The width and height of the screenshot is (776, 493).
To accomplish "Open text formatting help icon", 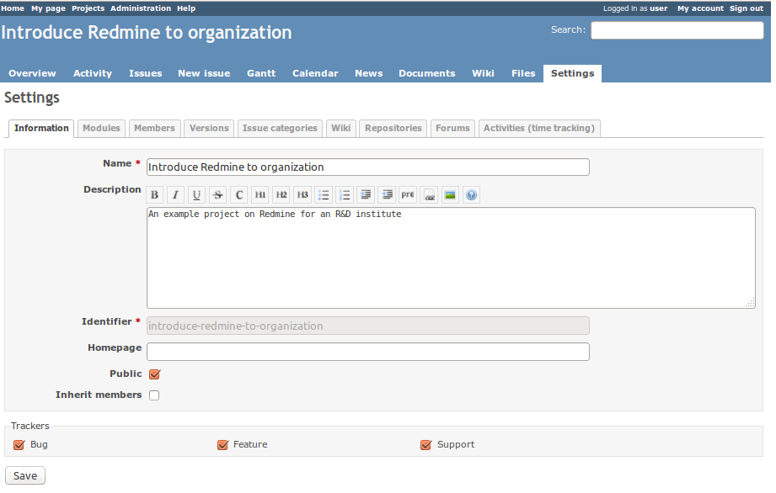I will pyautogui.click(x=471, y=195).
